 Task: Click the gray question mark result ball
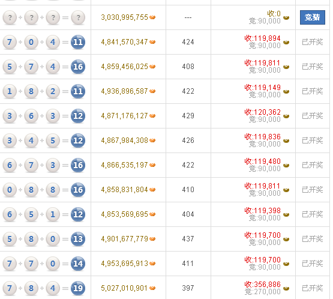tap(78, 17)
